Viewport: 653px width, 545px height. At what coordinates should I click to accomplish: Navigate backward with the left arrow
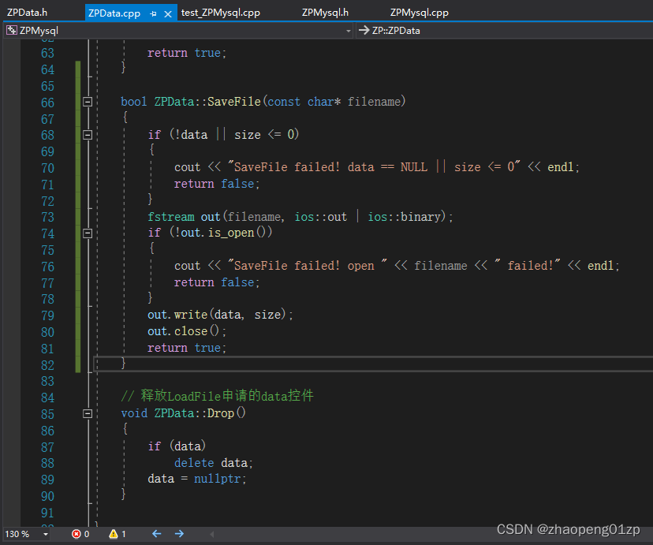(157, 534)
